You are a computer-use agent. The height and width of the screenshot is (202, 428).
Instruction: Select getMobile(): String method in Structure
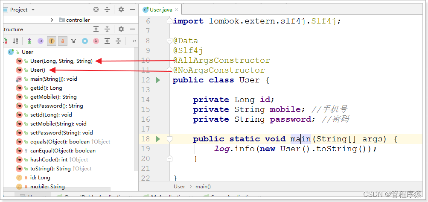pos(53,97)
